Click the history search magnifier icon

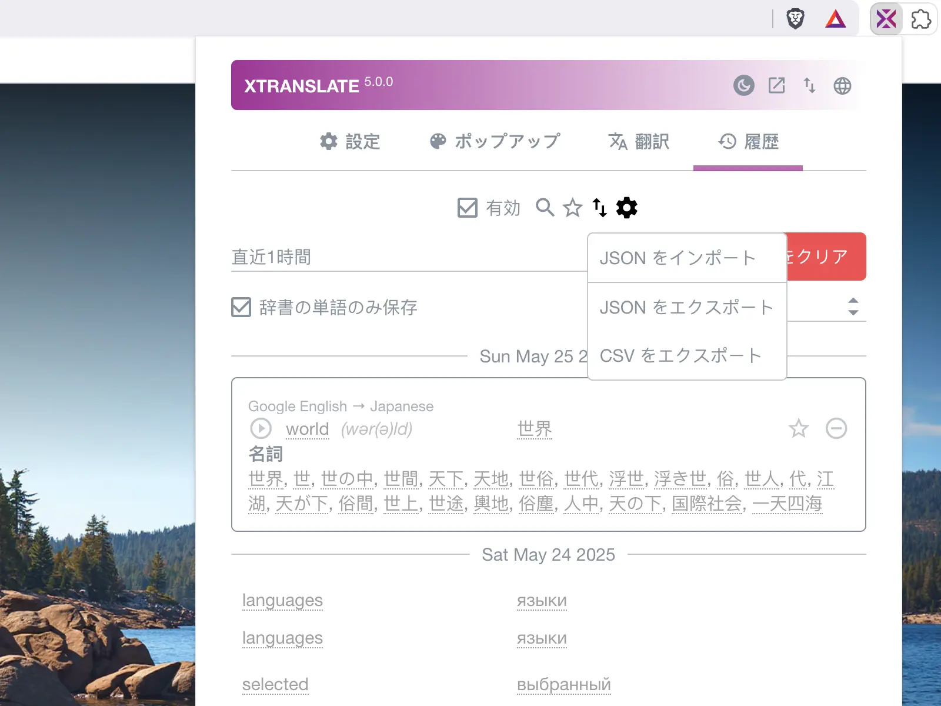(x=545, y=208)
